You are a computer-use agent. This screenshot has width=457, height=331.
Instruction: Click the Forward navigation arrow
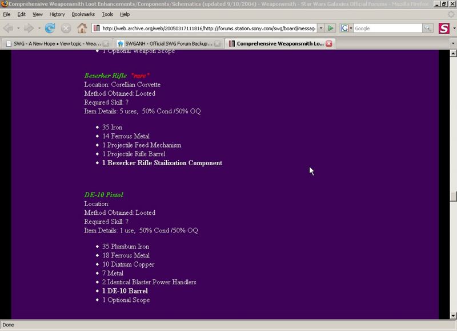pyautogui.click(x=28, y=28)
